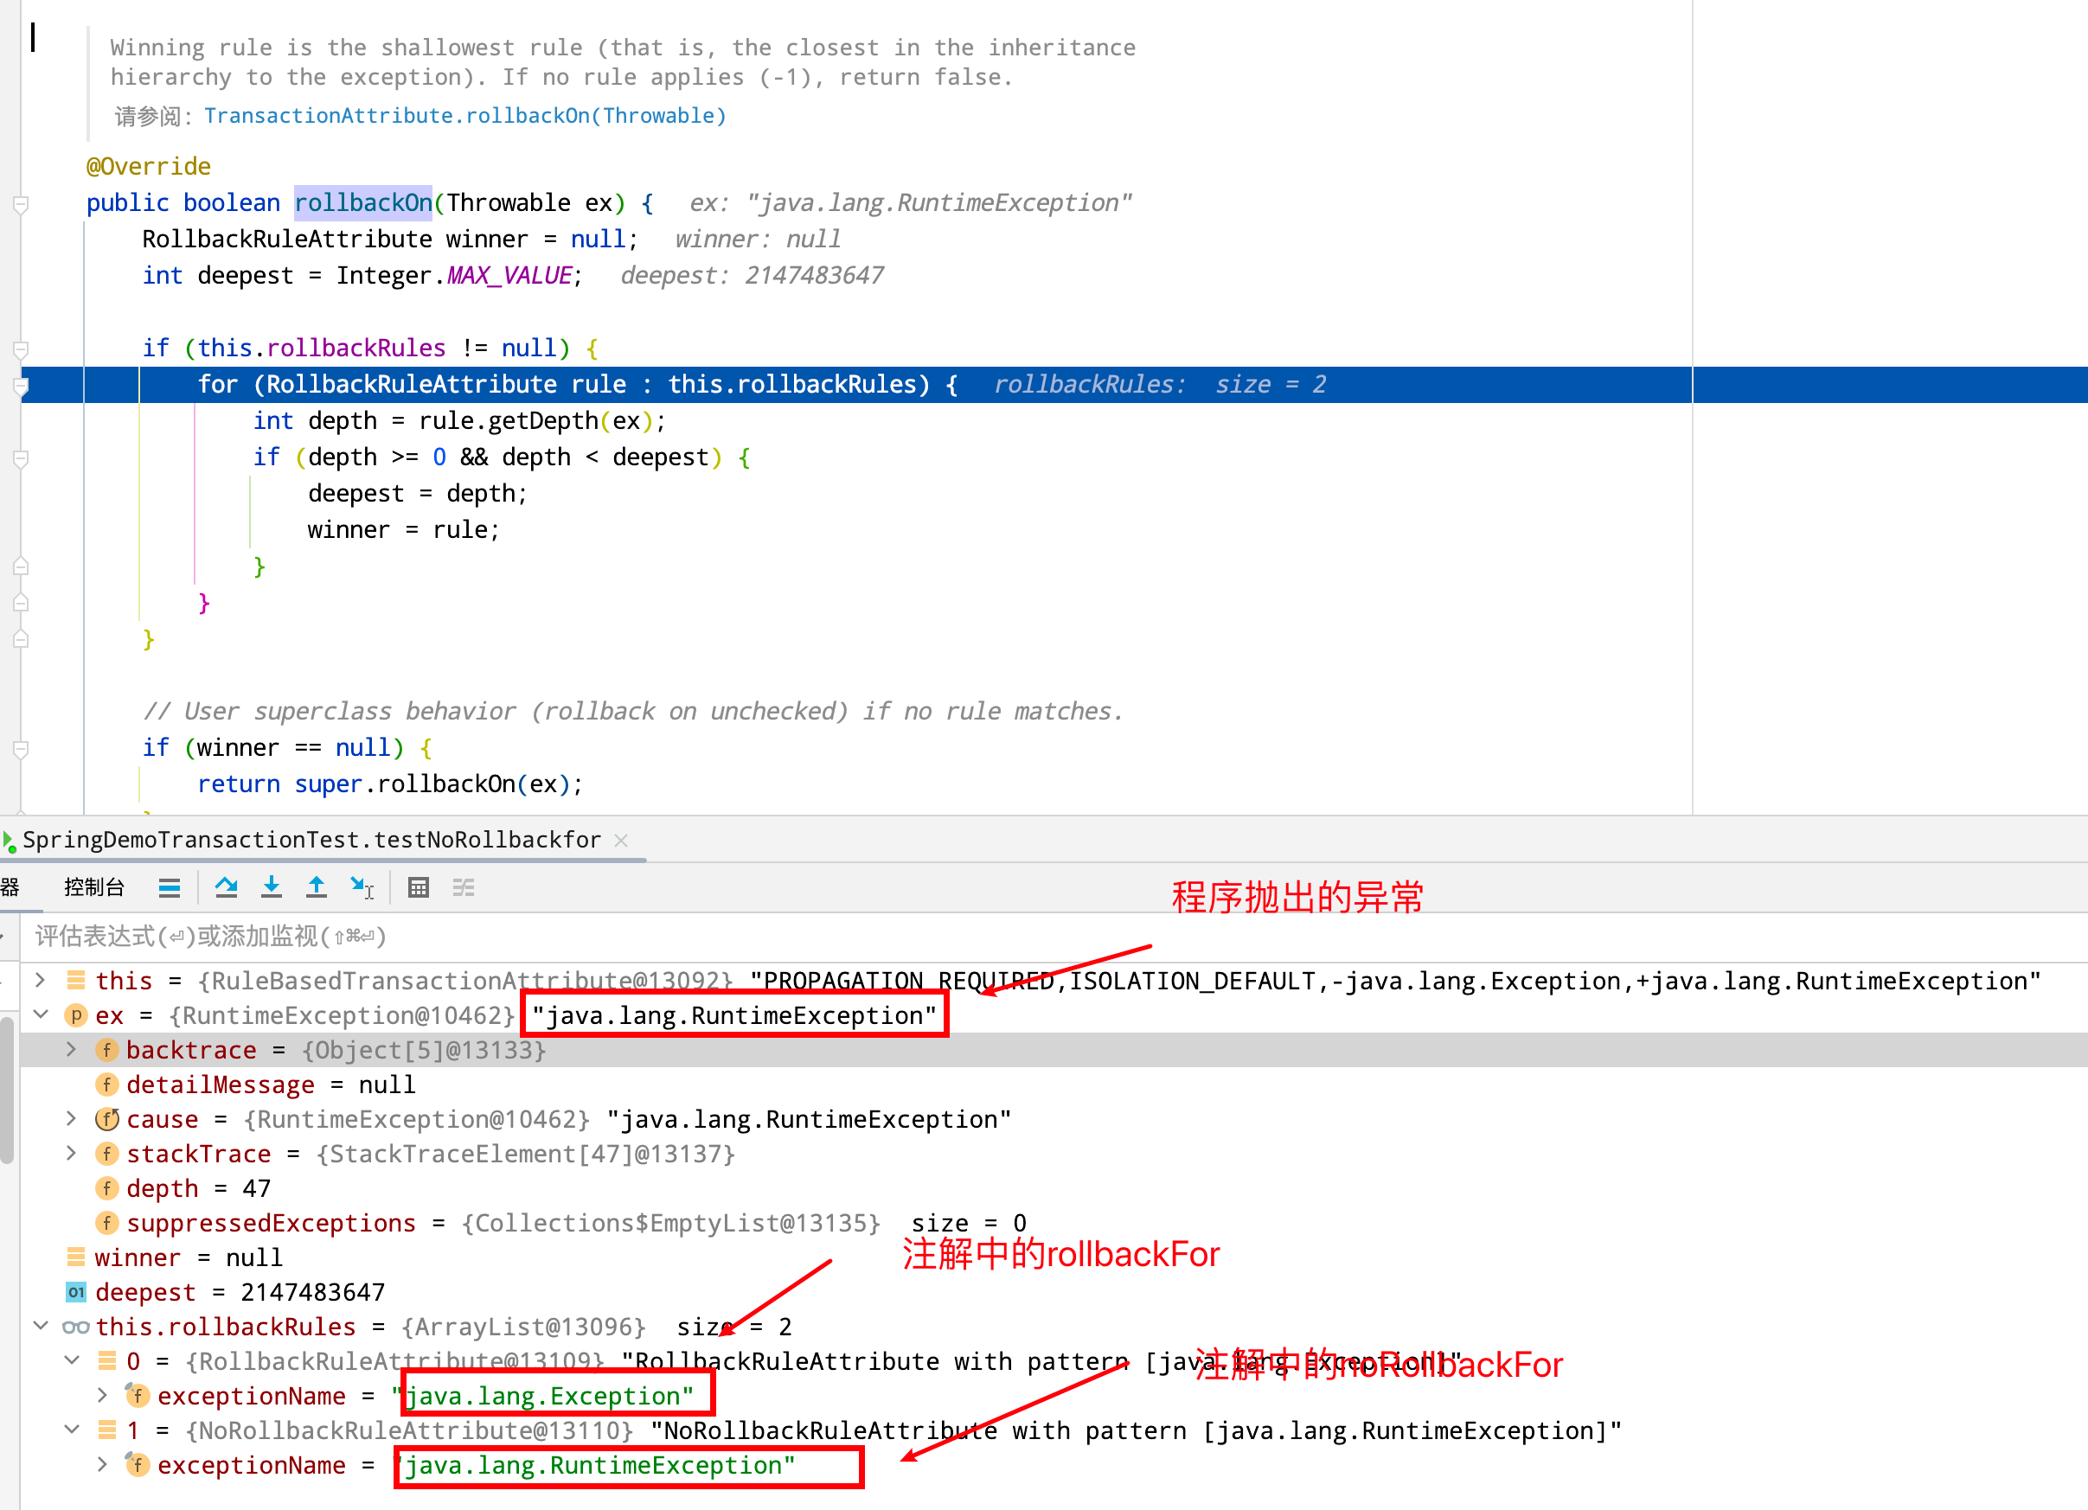Click the winner variable icon

[76, 1257]
